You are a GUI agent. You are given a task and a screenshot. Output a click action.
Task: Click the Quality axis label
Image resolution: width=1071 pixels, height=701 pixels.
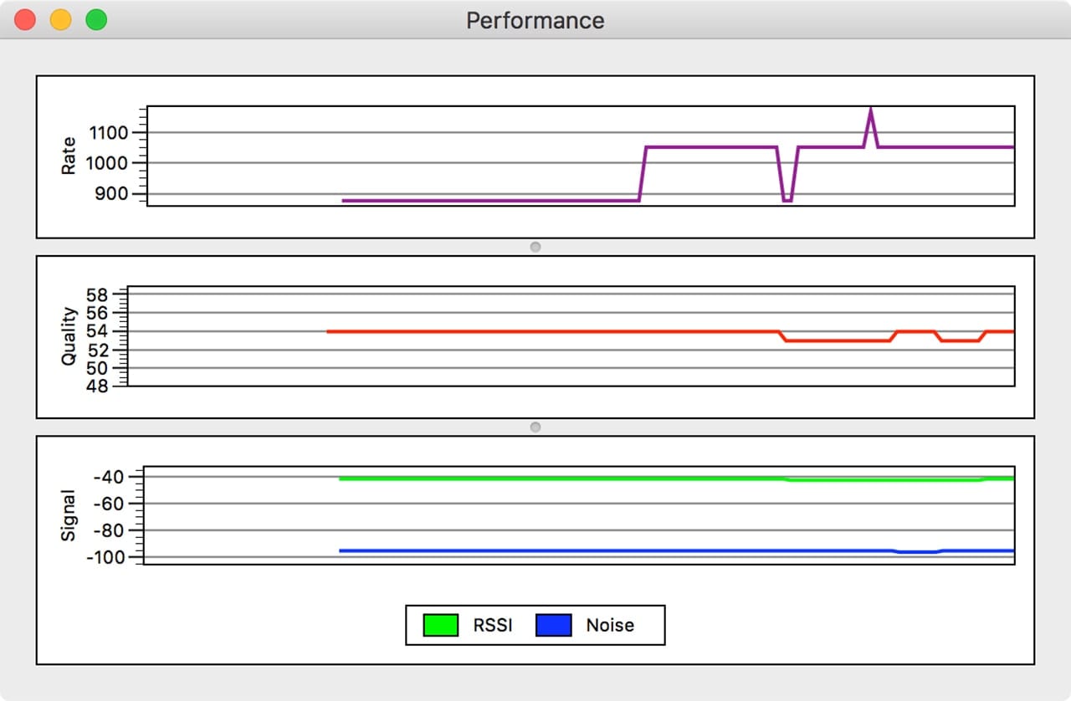69,336
